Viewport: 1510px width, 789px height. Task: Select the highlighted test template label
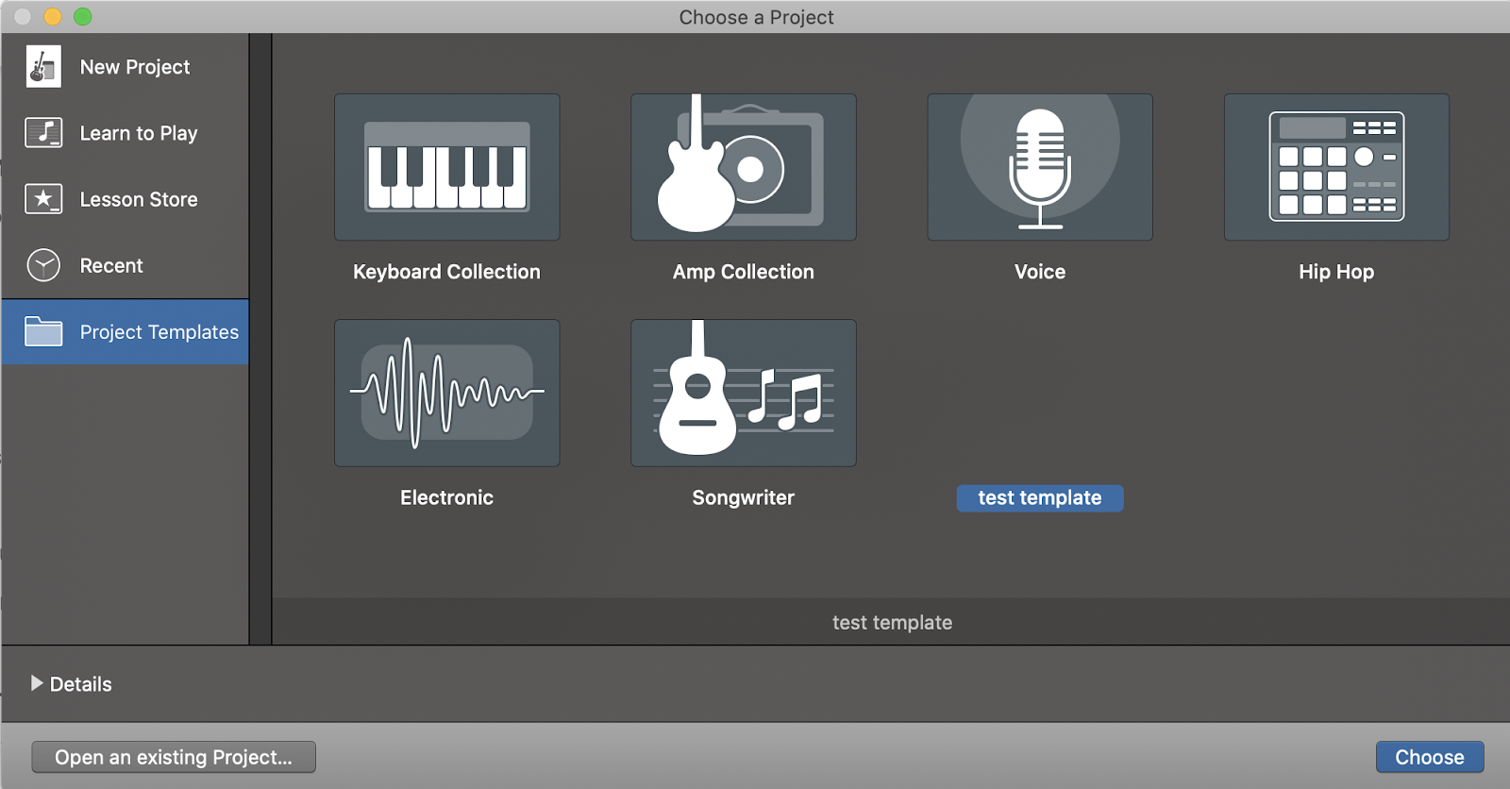1039,497
